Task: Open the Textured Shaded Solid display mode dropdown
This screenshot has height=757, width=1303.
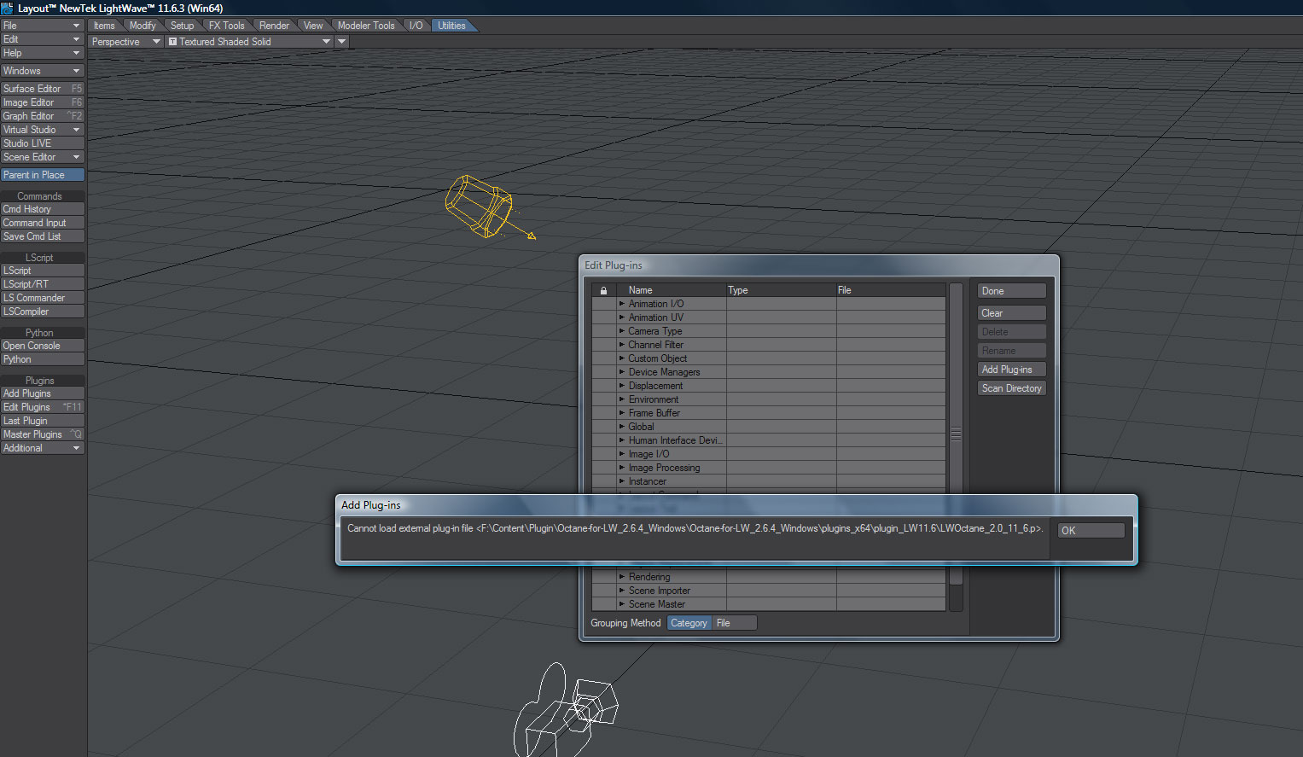Action: [x=249, y=41]
